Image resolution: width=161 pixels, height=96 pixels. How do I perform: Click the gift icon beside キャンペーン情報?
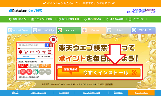coord(33,19)
